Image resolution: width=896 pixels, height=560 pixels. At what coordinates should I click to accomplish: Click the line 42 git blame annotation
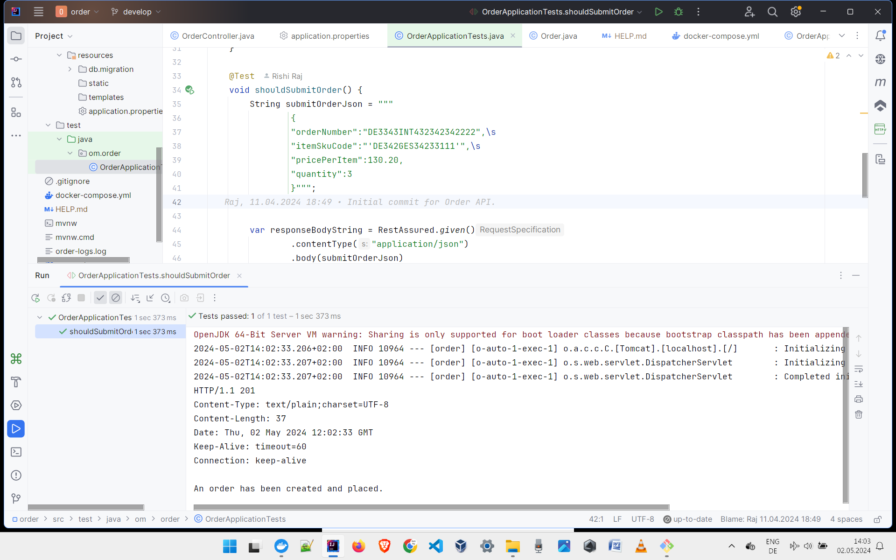(359, 202)
